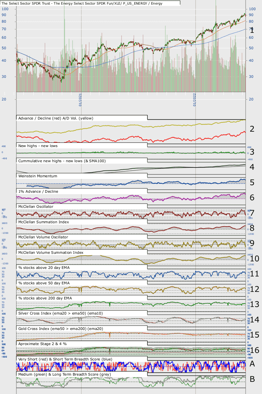This screenshot has width=262, height=394.
Task: Click the Energy Select Sector SPDR chart title
Action: coord(82,3)
